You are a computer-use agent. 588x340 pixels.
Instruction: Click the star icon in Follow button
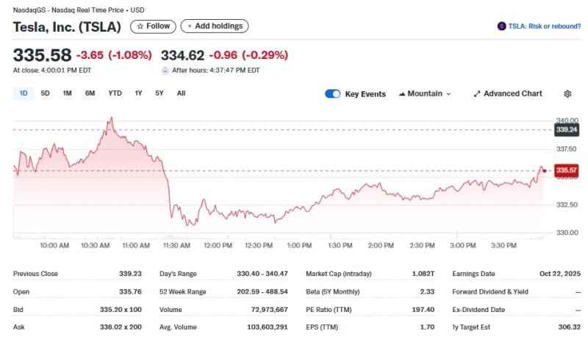click(140, 26)
